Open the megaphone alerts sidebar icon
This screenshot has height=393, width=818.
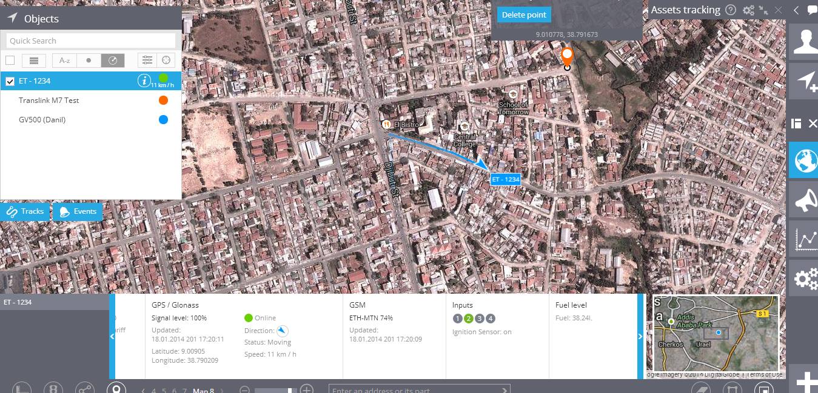click(x=803, y=200)
